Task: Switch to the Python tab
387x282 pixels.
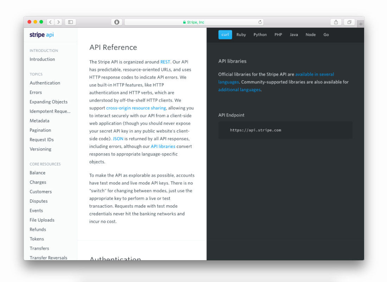Action: tap(260, 35)
